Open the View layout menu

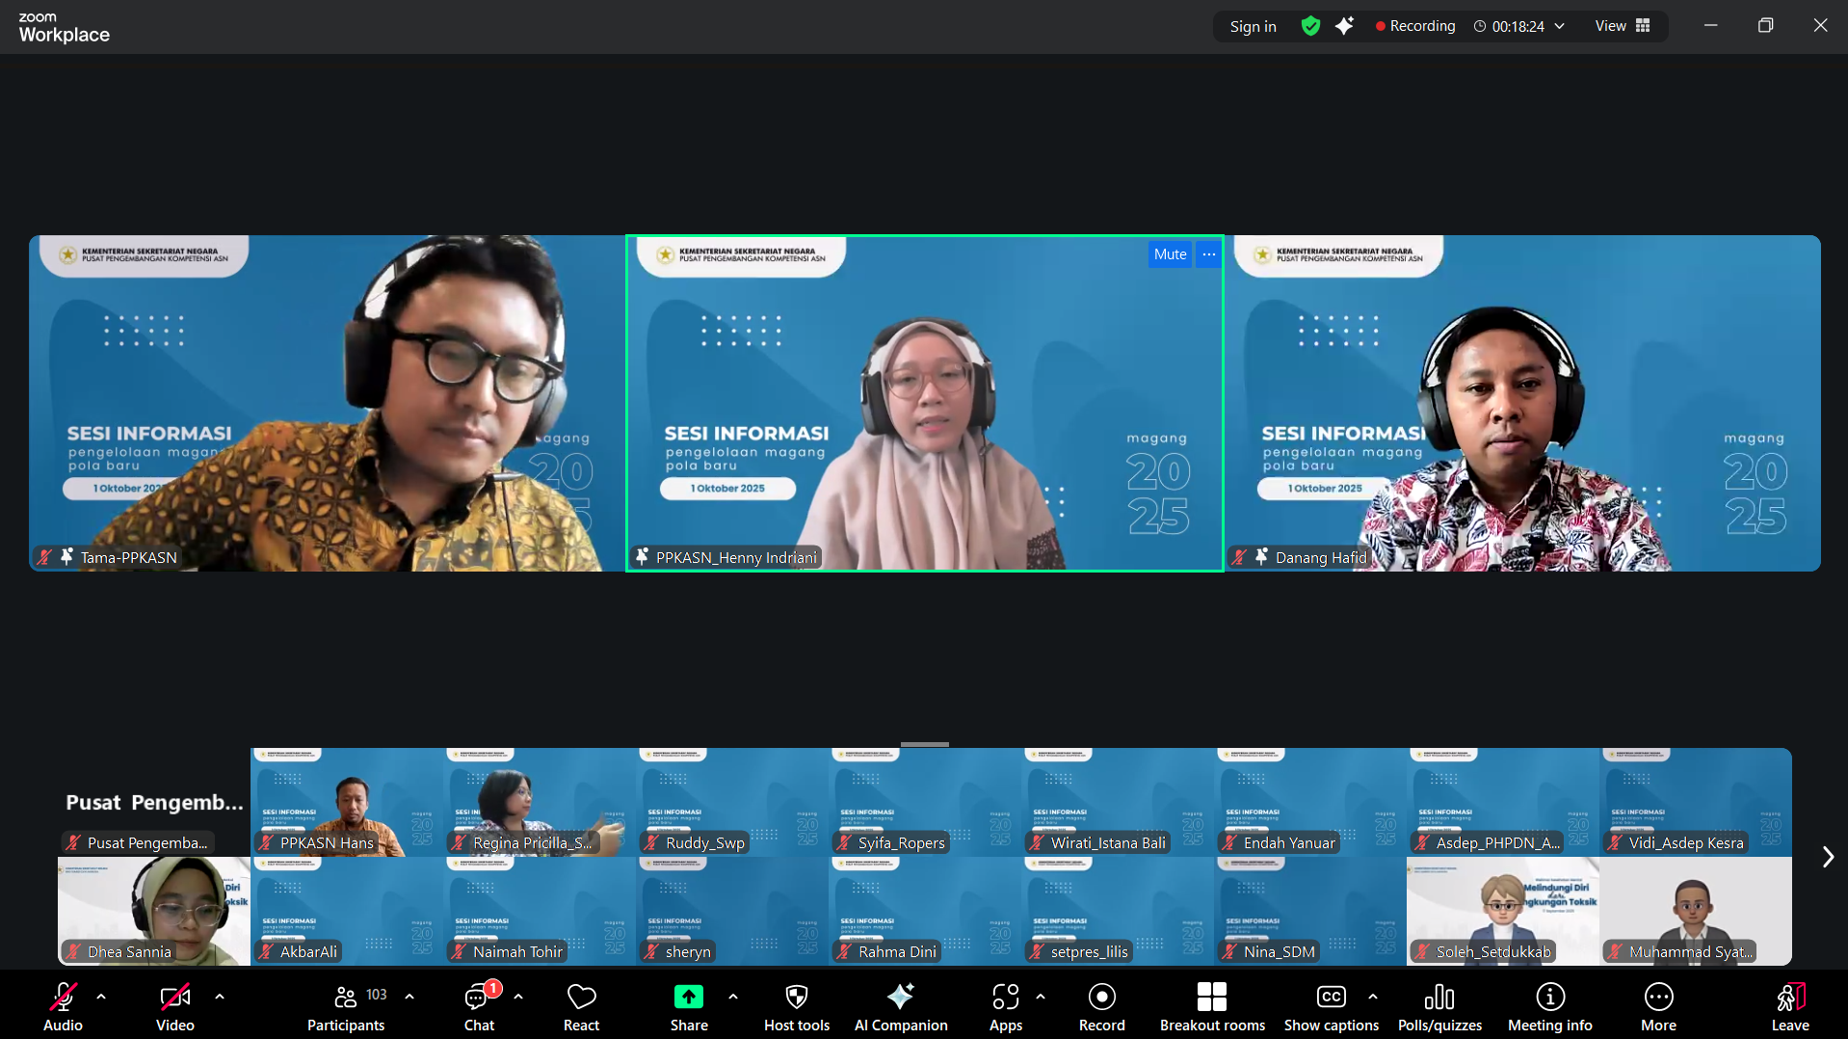(1623, 26)
